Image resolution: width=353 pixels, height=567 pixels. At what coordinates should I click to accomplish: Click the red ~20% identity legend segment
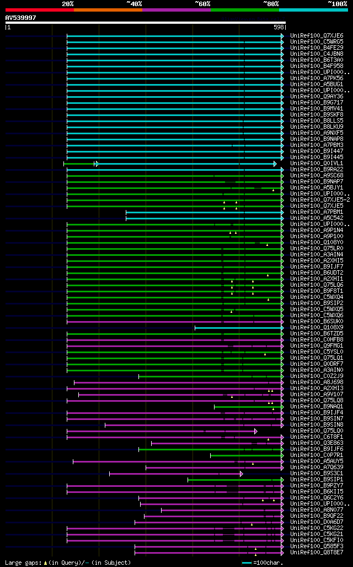pyautogui.click(x=40, y=10)
